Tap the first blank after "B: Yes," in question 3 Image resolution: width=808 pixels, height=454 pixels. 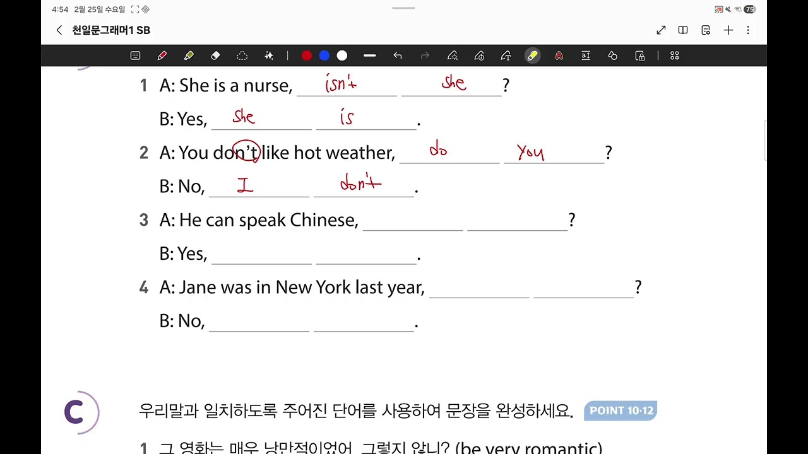[x=261, y=254]
